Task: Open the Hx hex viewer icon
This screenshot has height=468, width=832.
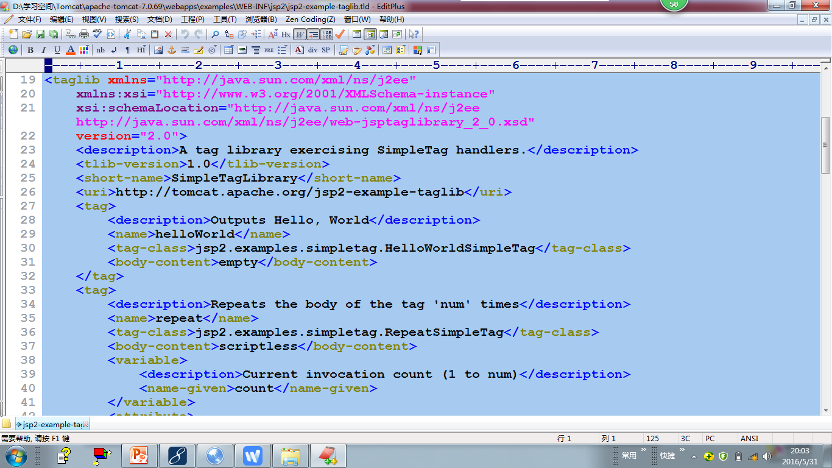Action: (286, 34)
